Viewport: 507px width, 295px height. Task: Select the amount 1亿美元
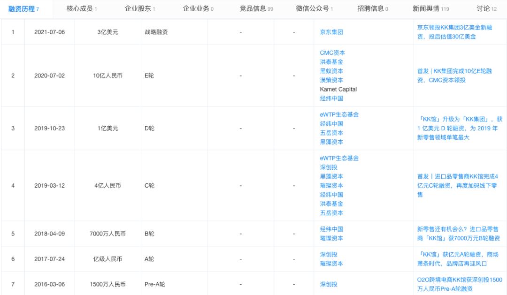coord(108,129)
